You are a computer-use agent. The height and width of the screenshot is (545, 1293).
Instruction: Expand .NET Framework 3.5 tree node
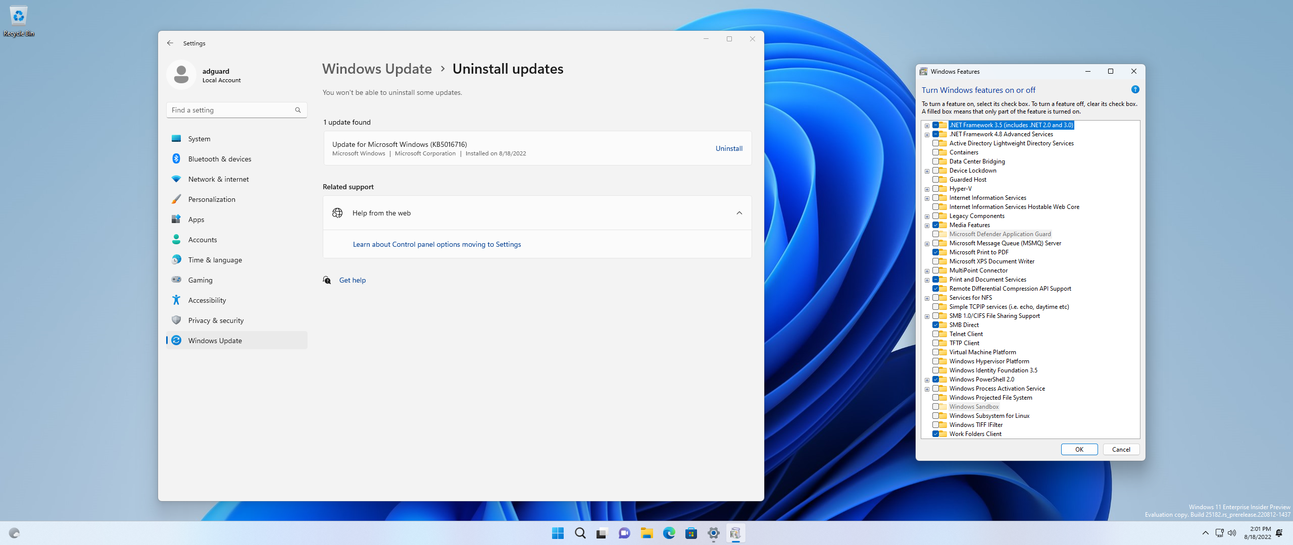pos(927,126)
